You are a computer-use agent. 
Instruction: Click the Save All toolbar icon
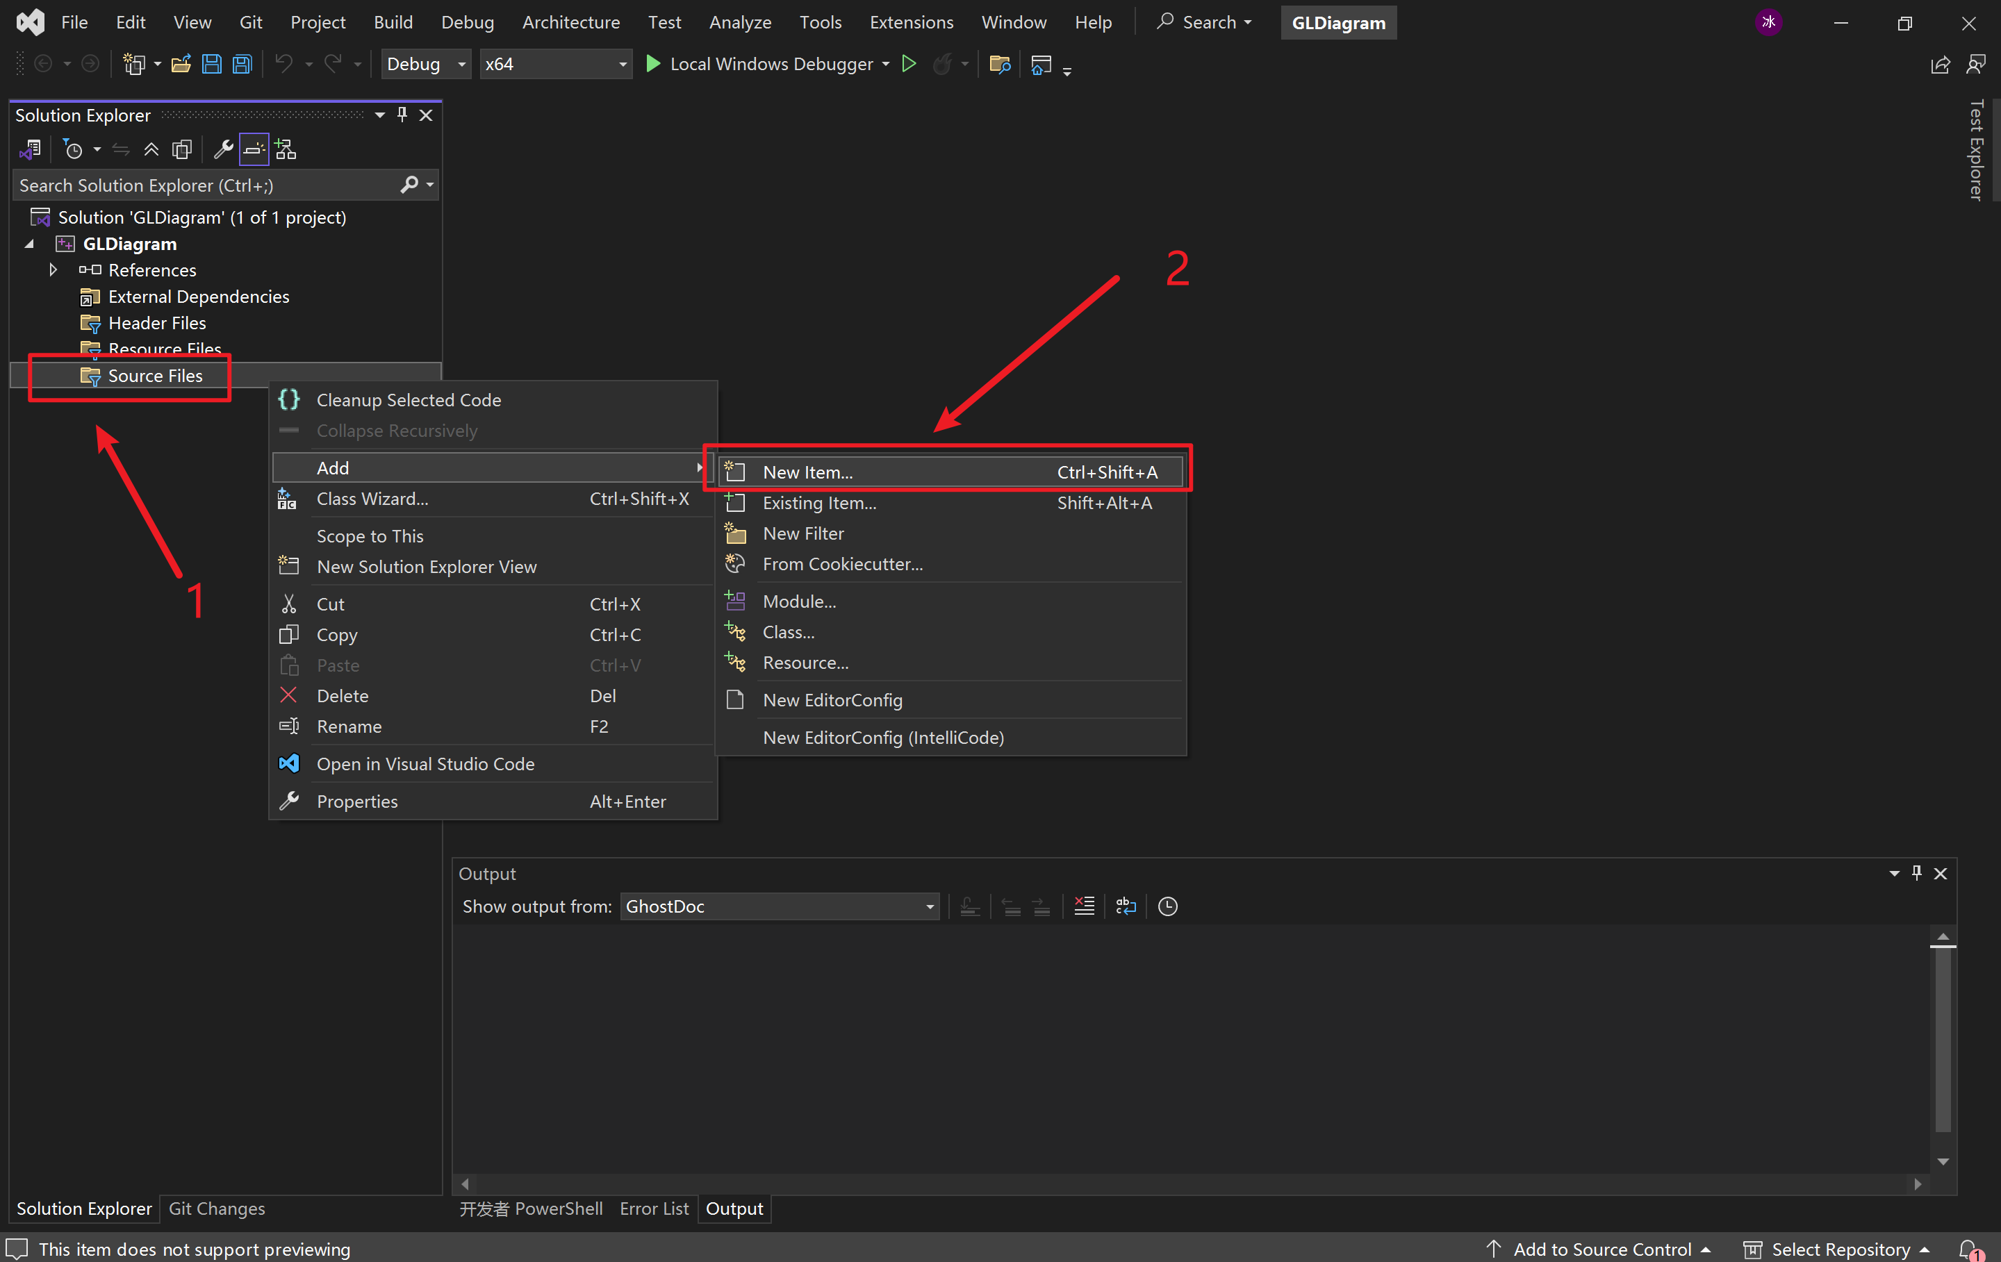tap(242, 64)
